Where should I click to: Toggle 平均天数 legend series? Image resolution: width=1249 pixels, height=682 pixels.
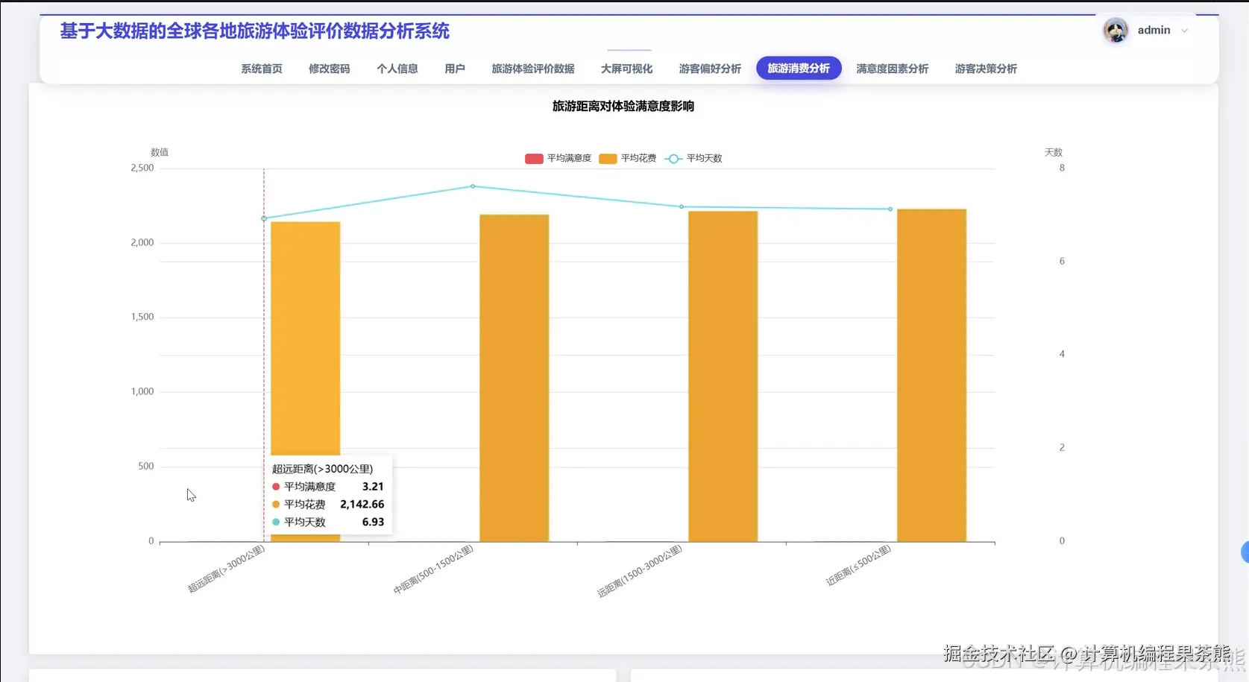tap(693, 158)
